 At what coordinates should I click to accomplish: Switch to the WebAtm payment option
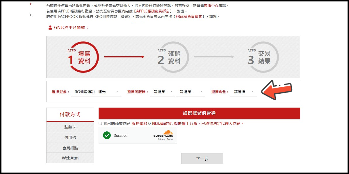click(70, 158)
